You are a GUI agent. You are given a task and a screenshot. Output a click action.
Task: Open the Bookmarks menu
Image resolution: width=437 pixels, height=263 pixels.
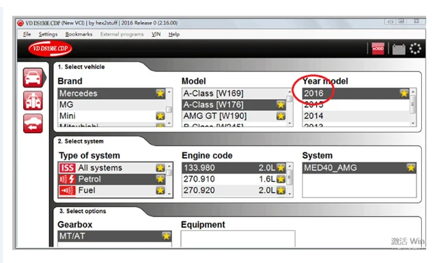pyautogui.click(x=79, y=34)
